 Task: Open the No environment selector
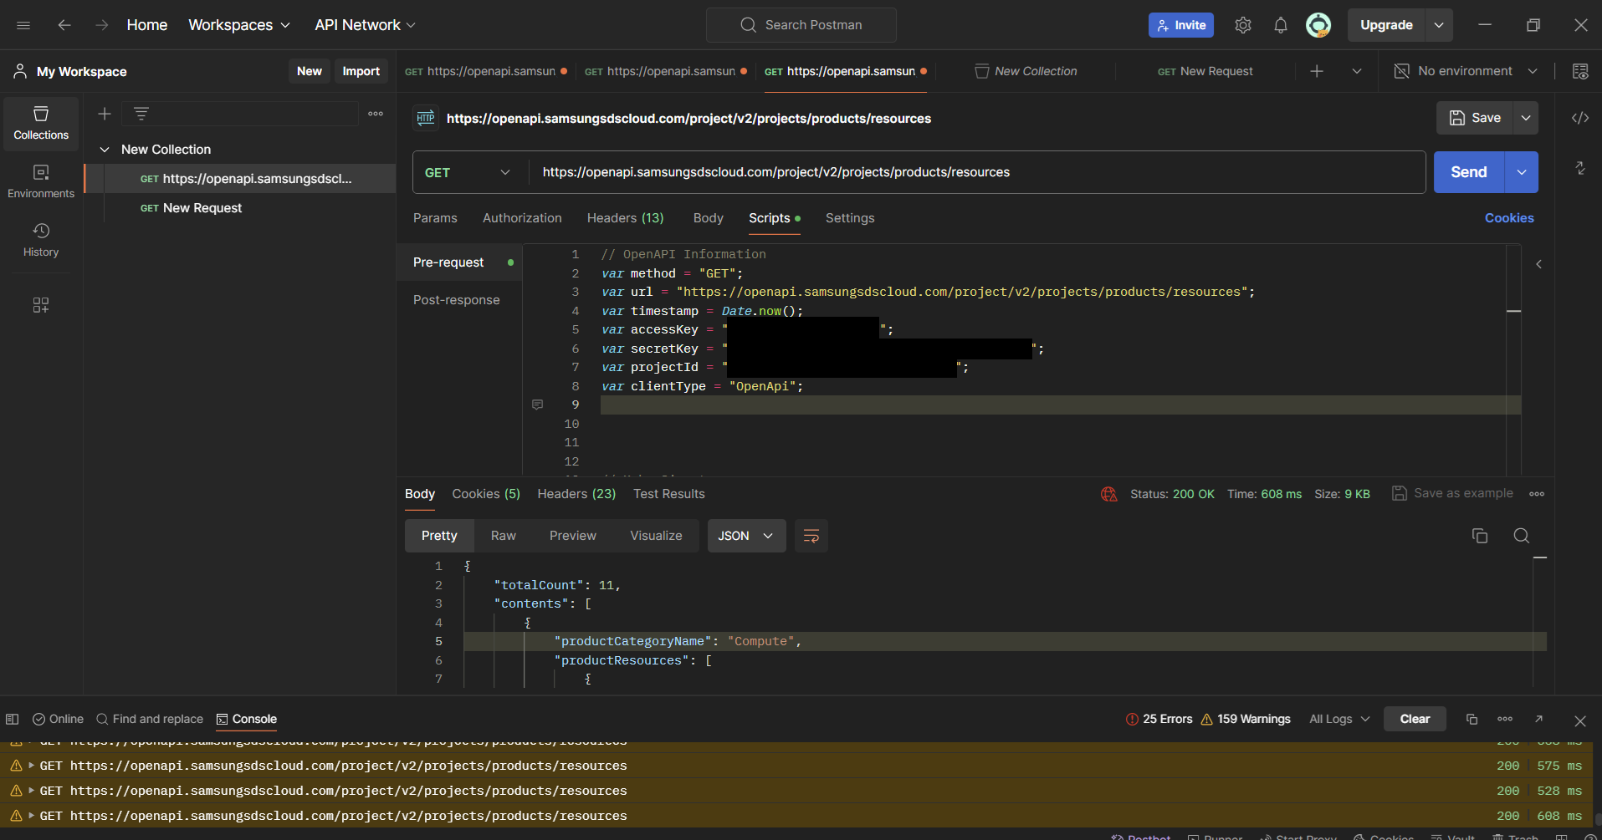point(1466,71)
